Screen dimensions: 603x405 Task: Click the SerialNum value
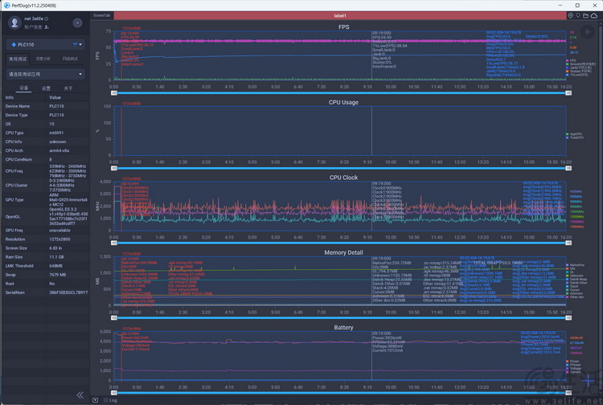click(68, 292)
